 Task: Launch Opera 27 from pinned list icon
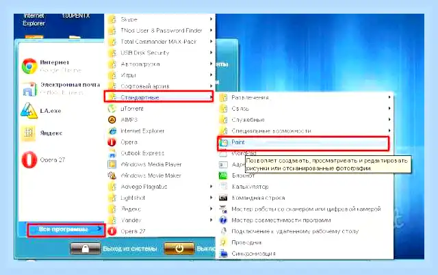click(29, 159)
